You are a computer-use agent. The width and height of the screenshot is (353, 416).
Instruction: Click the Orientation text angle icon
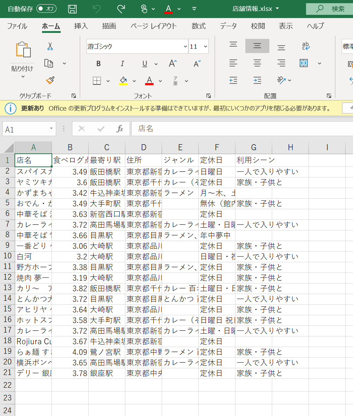281,80
